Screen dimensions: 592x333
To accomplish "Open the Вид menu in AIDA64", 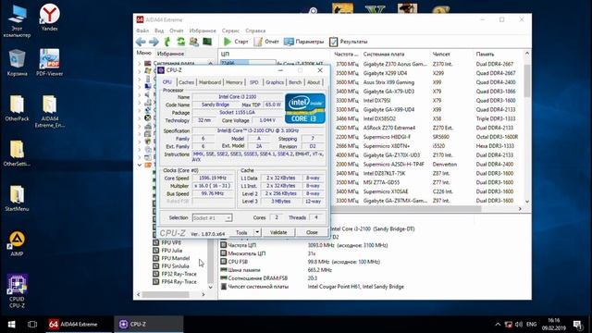I will 159,31.
